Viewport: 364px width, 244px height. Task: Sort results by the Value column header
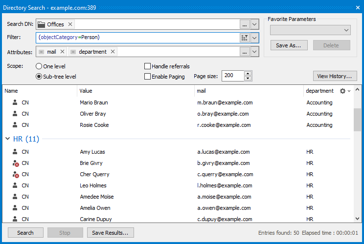pos(86,91)
